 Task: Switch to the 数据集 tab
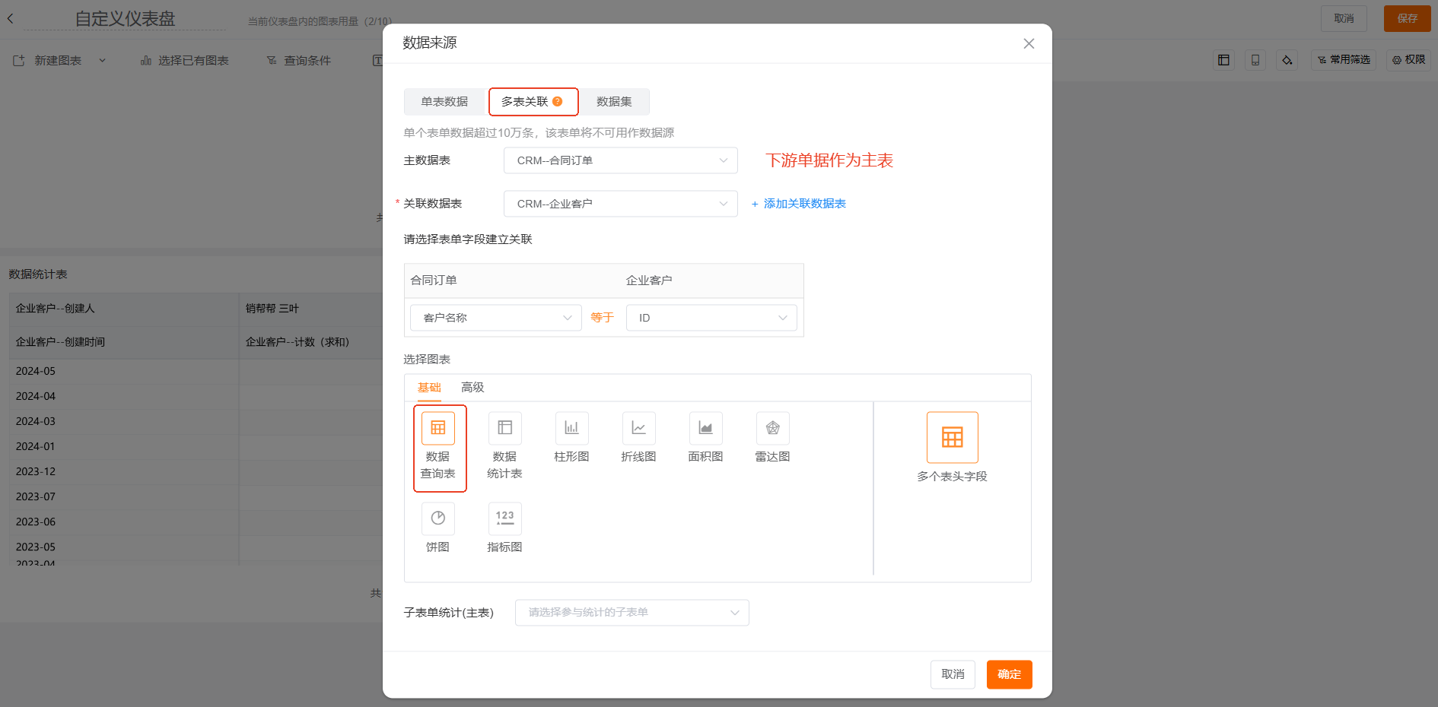point(614,102)
